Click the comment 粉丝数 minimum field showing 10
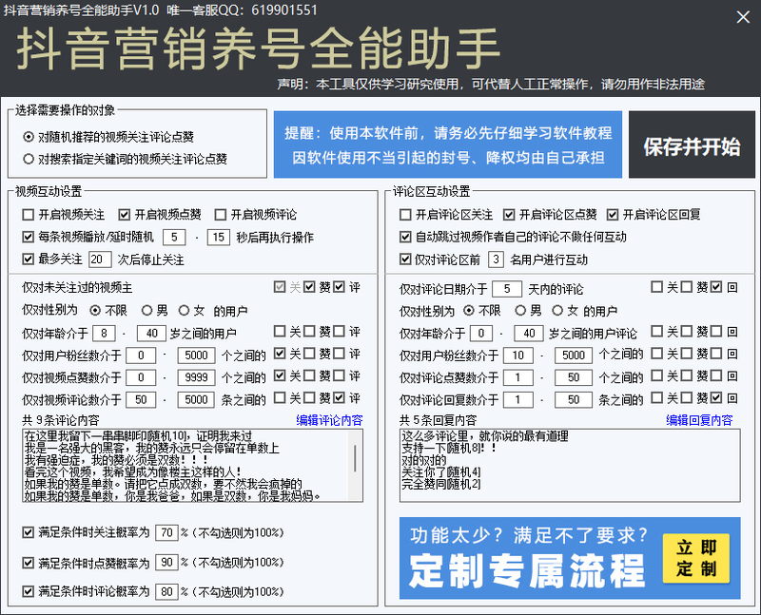This screenshot has width=761, height=615. click(x=517, y=356)
